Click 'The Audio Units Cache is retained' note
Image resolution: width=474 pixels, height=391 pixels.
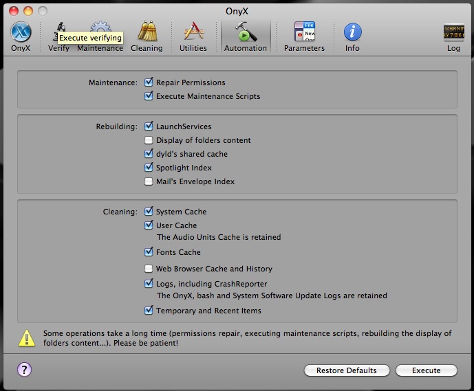(219, 237)
